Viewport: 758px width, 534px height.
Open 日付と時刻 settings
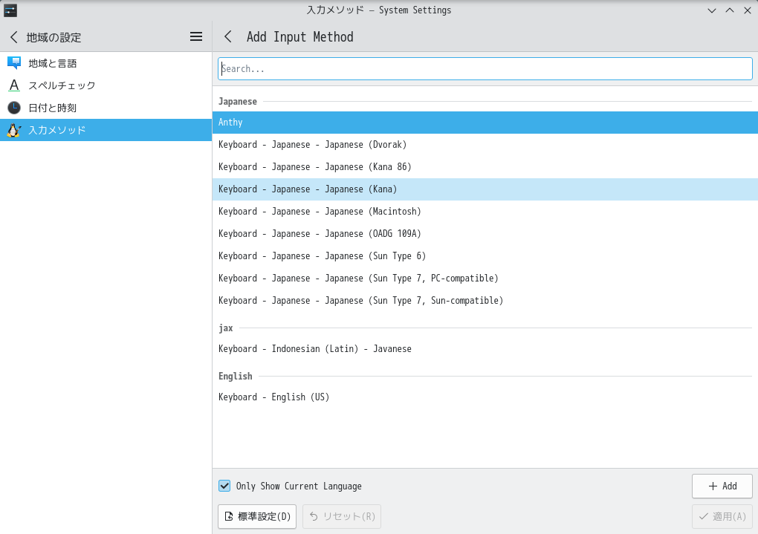click(106, 108)
